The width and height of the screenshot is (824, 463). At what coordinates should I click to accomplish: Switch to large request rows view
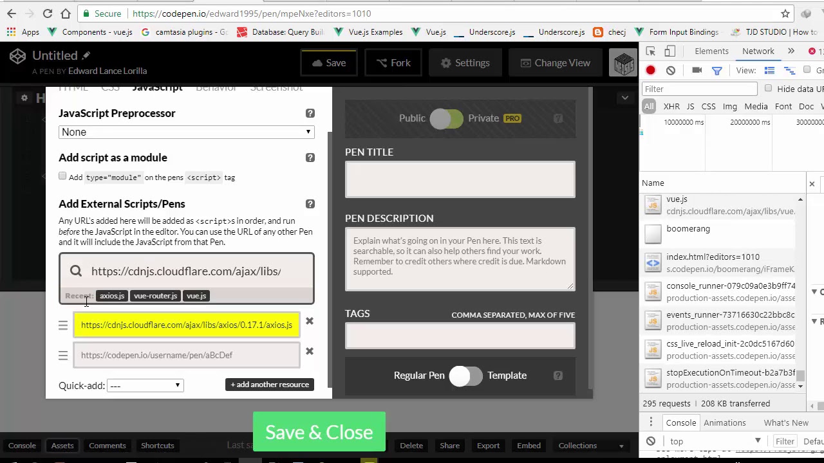[769, 71]
